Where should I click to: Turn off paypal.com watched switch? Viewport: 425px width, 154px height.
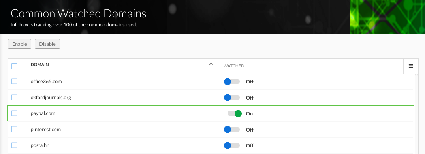pos(235,113)
